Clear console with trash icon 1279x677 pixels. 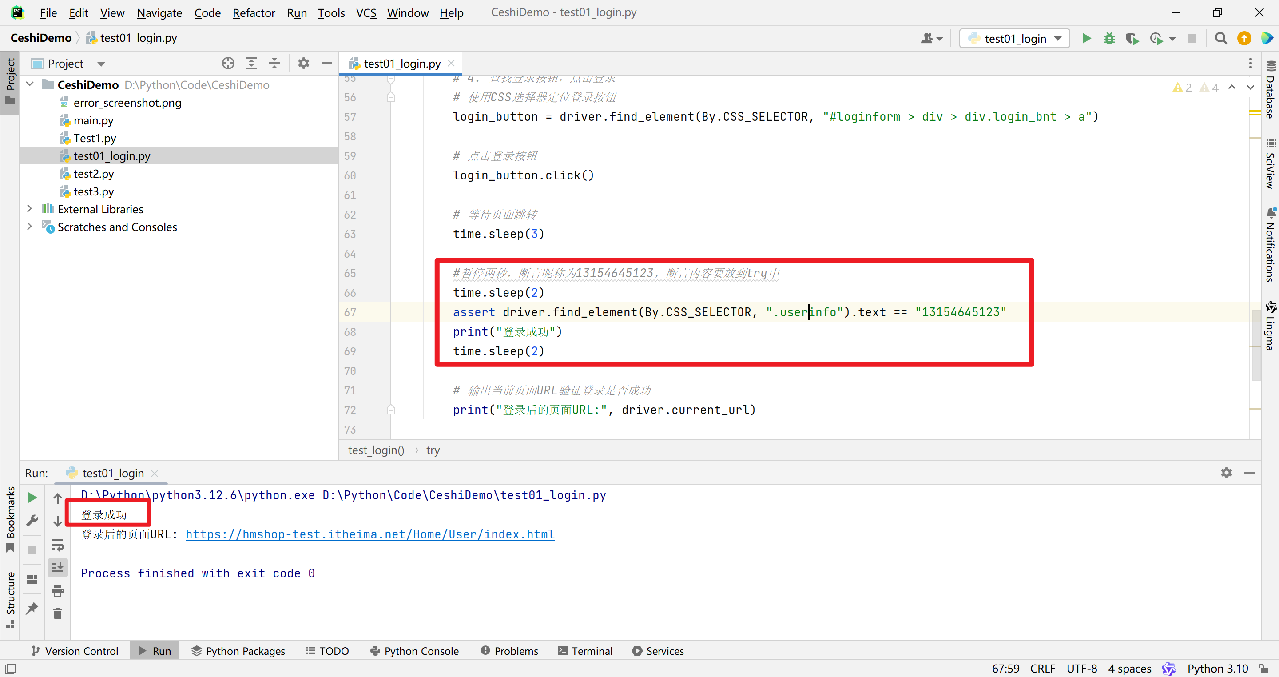58,614
